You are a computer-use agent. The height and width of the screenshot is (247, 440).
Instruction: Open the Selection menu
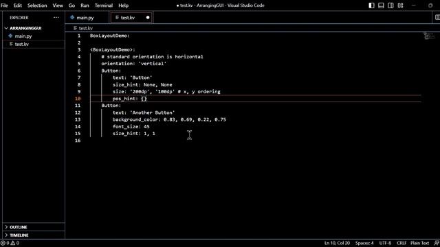[x=37, y=5]
